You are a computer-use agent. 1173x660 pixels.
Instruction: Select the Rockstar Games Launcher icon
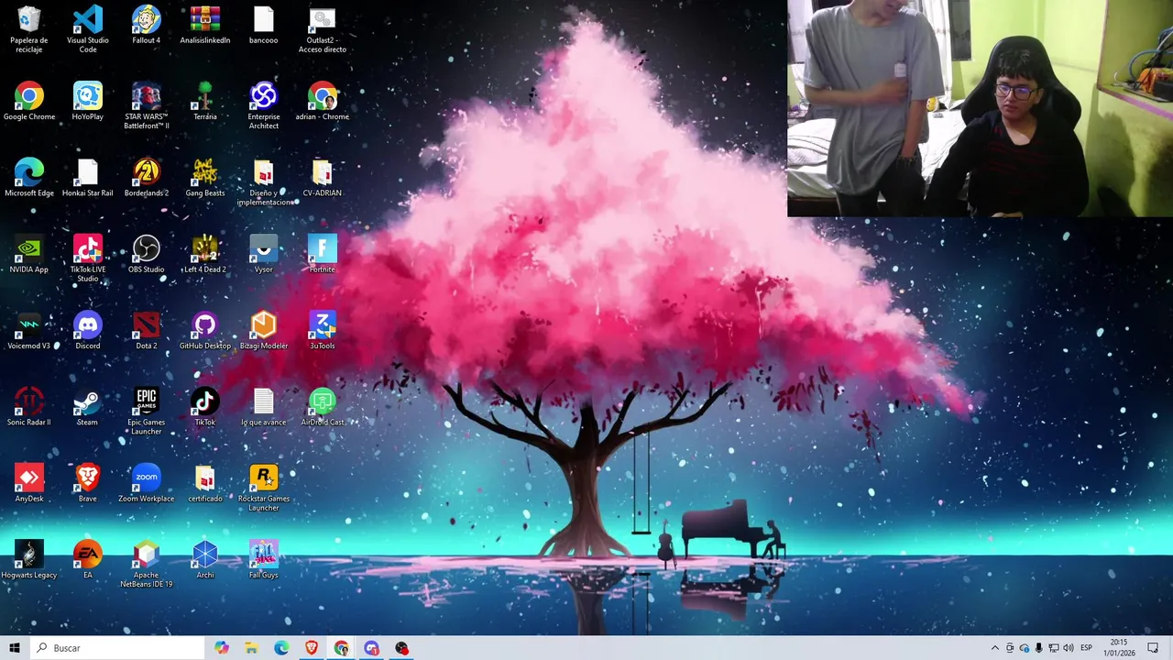point(263,478)
